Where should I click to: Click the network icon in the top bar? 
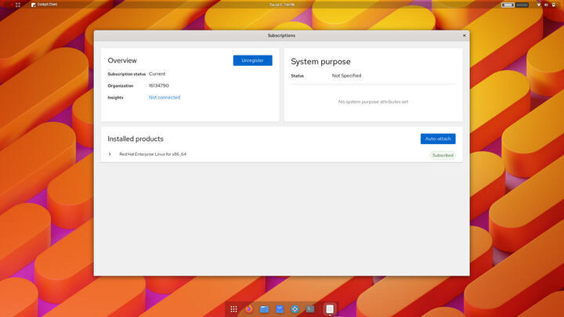[539, 5]
